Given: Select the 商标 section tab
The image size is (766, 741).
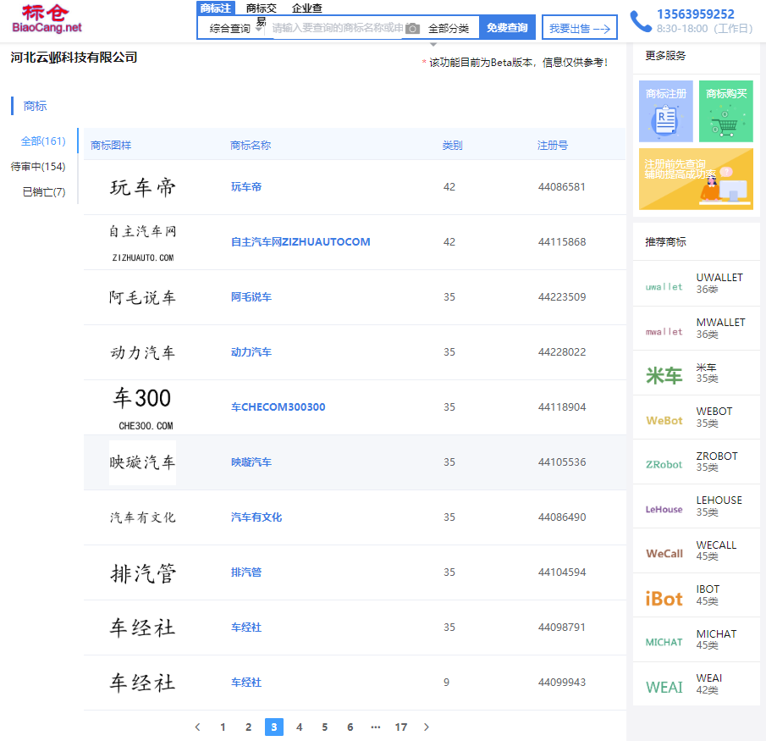Looking at the screenshot, I should (36, 106).
